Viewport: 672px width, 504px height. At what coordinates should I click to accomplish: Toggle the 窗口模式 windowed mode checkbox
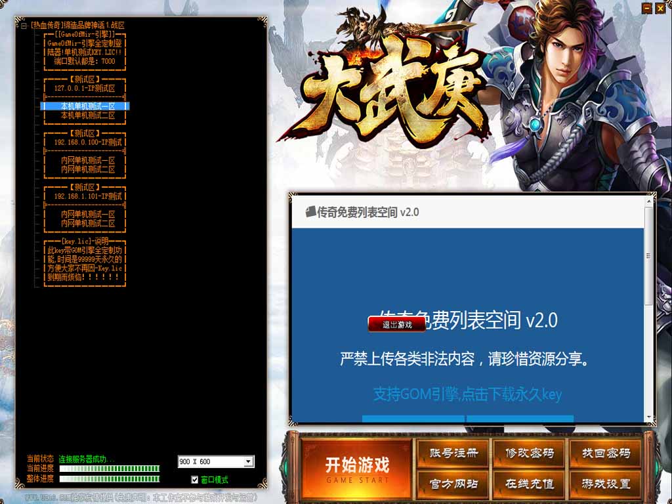[194, 480]
